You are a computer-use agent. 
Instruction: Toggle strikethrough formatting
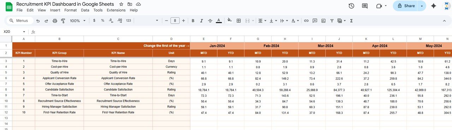210,21
